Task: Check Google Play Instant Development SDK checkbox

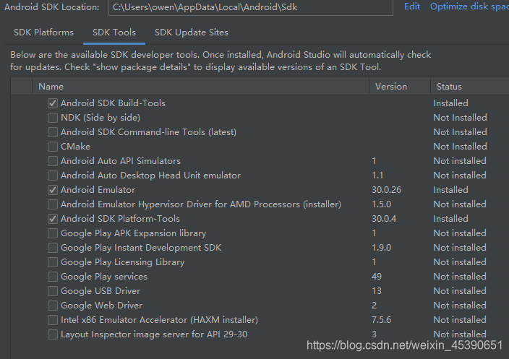Action: (x=53, y=248)
